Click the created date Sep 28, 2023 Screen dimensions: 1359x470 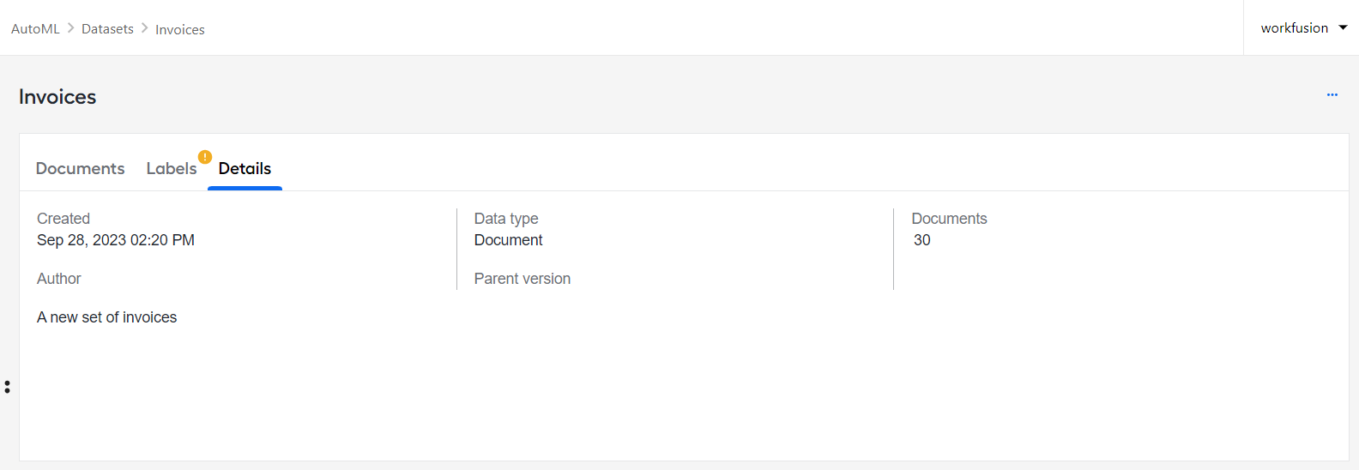(116, 240)
